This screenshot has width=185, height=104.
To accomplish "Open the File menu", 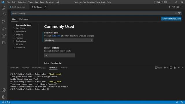I will pyautogui.click(x=8, y=2).
